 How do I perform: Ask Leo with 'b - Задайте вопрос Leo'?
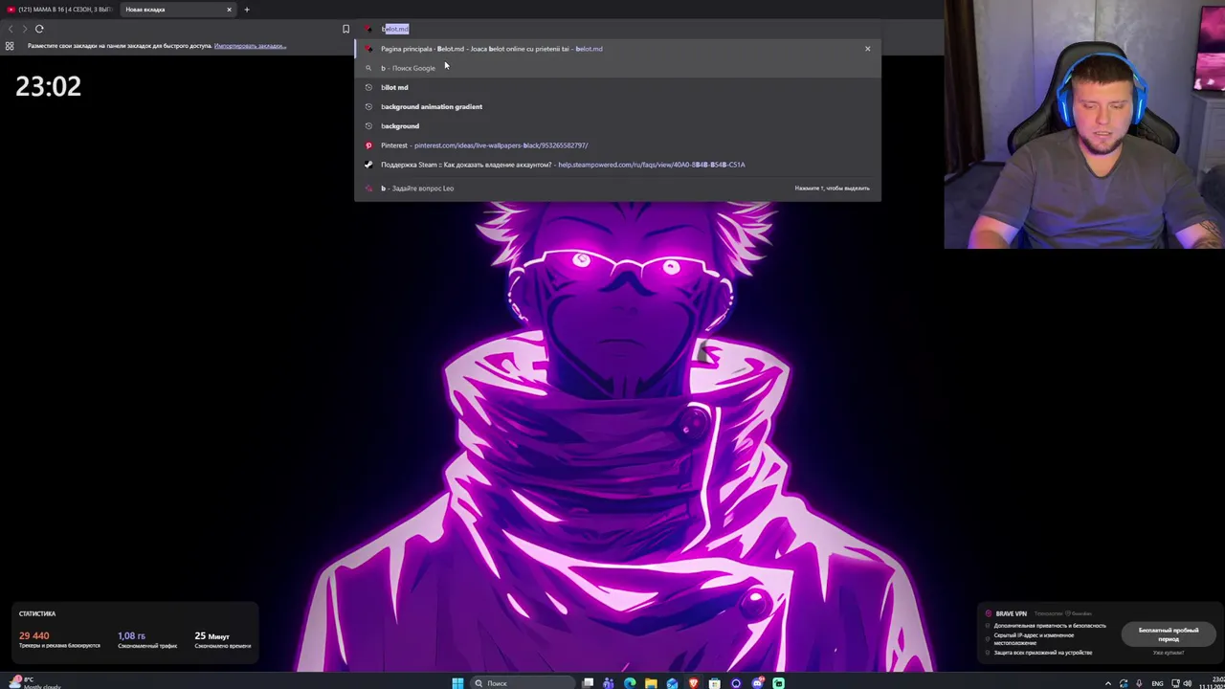pos(617,189)
